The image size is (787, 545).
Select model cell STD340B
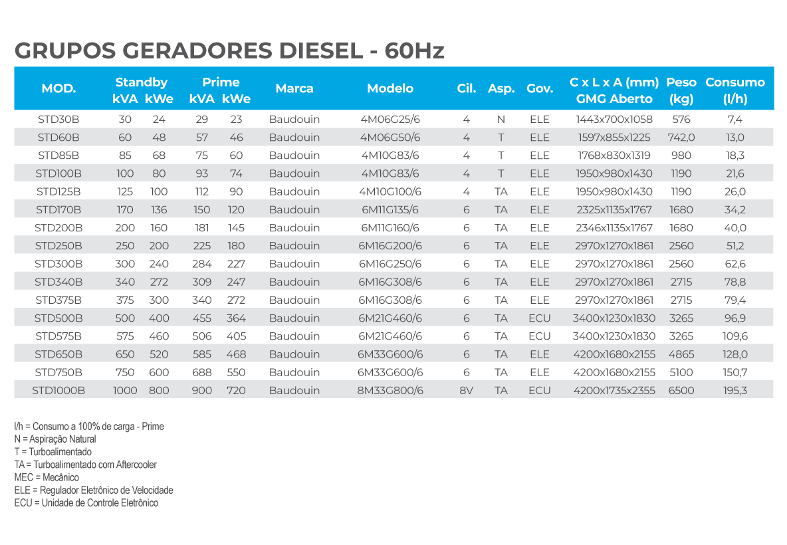point(58,282)
